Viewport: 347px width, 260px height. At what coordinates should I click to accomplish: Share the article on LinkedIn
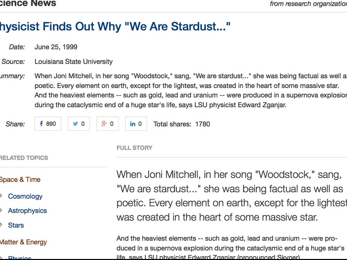tap(136, 124)
